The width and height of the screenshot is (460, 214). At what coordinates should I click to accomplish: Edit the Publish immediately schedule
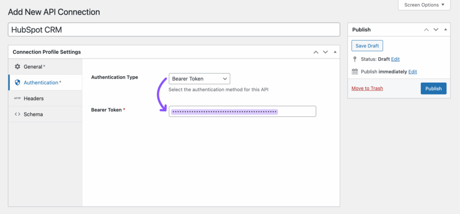pyautogui.click(x=413, y=71)
